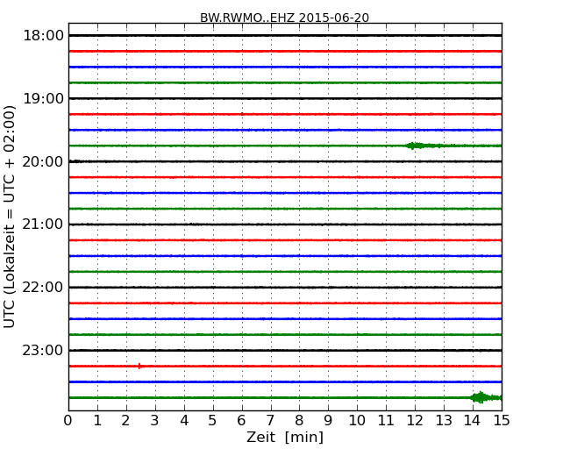The height and width of the screenshot is (456, 570).
Task: Click the x-axis tick label 9
Action: point(328,421)
